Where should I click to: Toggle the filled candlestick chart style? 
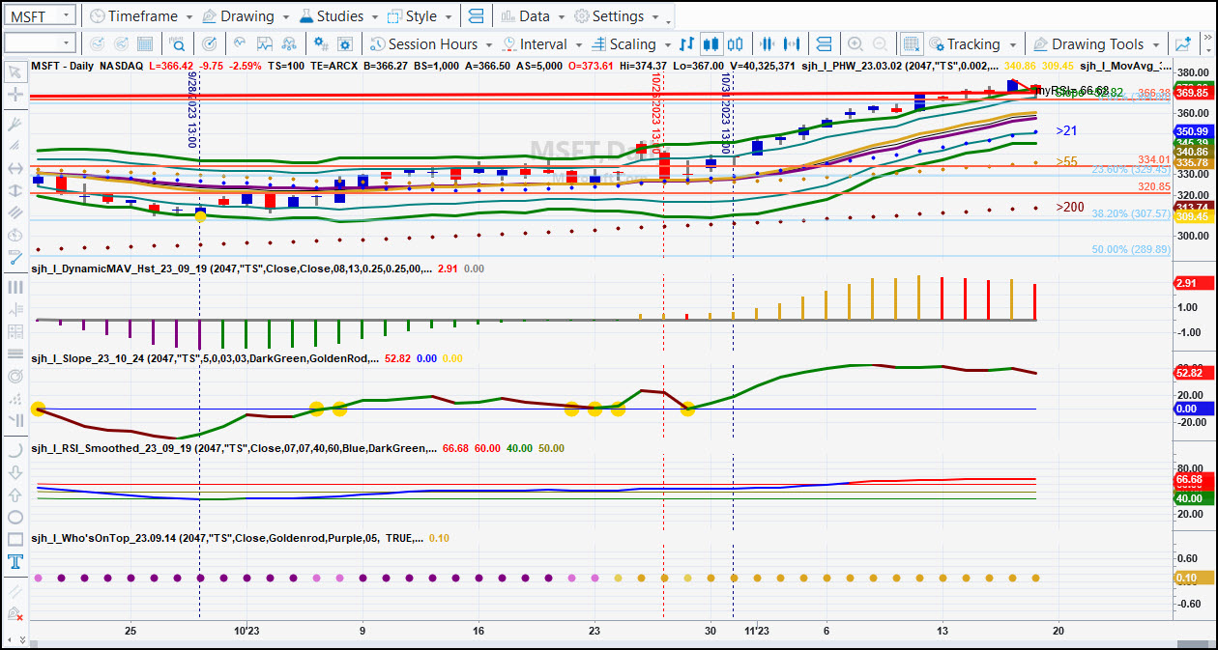point(711,44)
